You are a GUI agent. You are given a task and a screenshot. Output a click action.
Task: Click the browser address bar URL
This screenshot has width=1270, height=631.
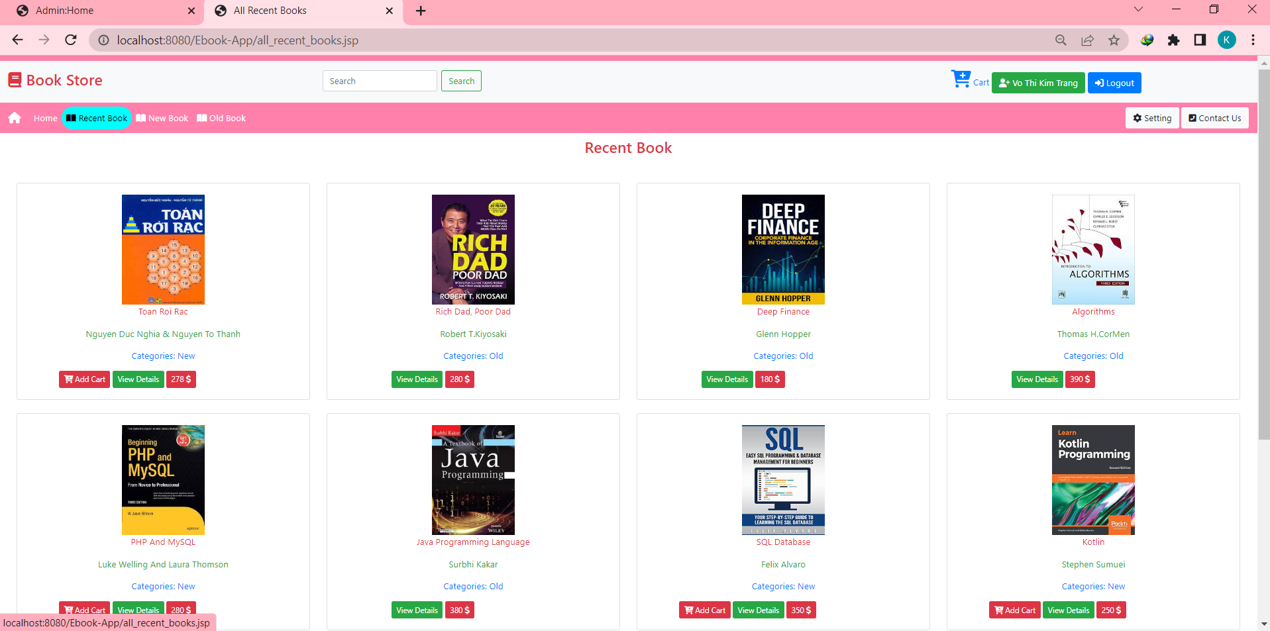point(238,40)
